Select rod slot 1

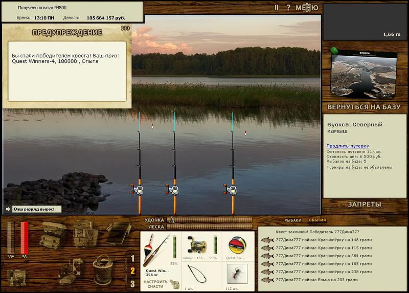[132, 259]
